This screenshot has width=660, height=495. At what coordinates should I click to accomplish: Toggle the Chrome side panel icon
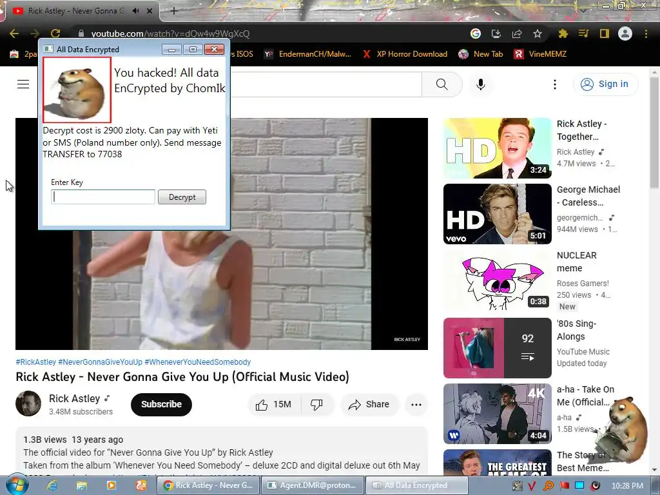pos(604,34)
